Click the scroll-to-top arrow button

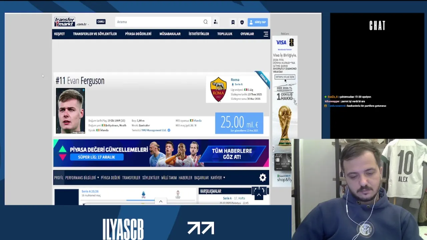[x=259, y=195]
